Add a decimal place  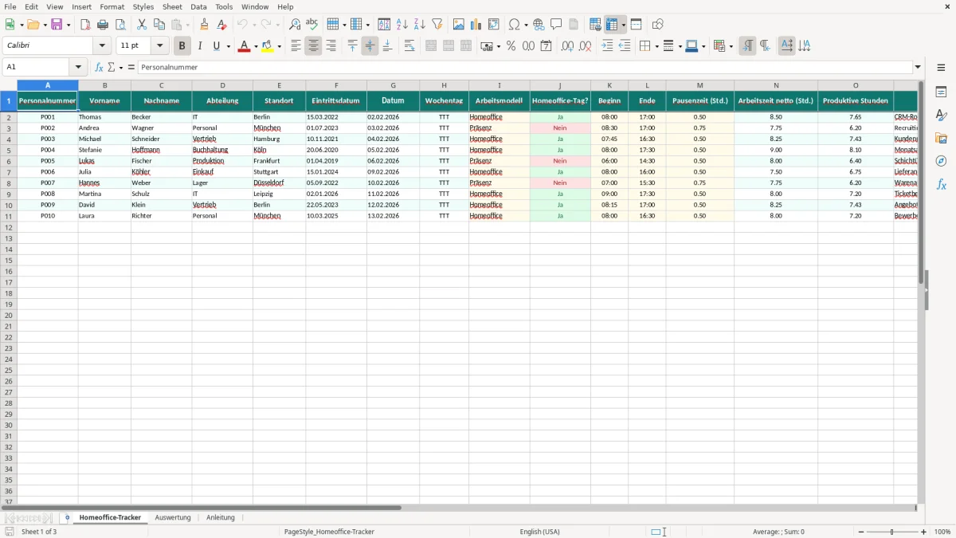[x=568, y=46]
